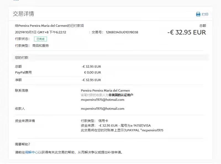Click the 打印 print link

point(205,14)
